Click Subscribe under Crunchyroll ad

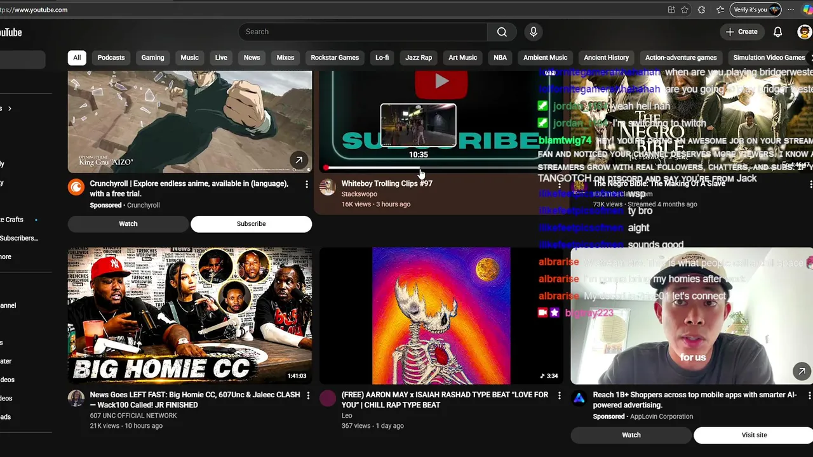(x=252, y=223)
